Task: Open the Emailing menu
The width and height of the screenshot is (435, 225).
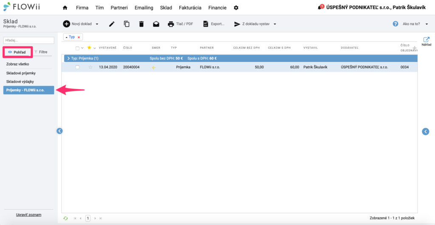Action: click(144, 8)
